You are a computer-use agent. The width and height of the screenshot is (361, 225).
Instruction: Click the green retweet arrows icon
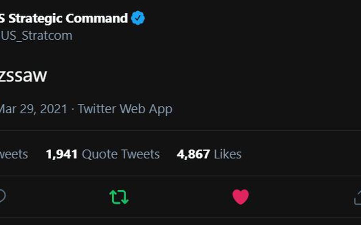click(x=119, y=197)
